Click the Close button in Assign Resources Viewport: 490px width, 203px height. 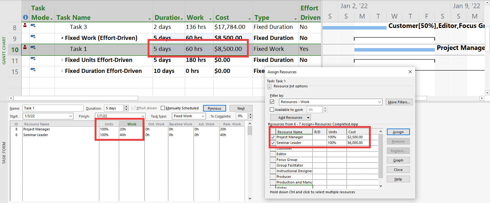click(398, 170)
